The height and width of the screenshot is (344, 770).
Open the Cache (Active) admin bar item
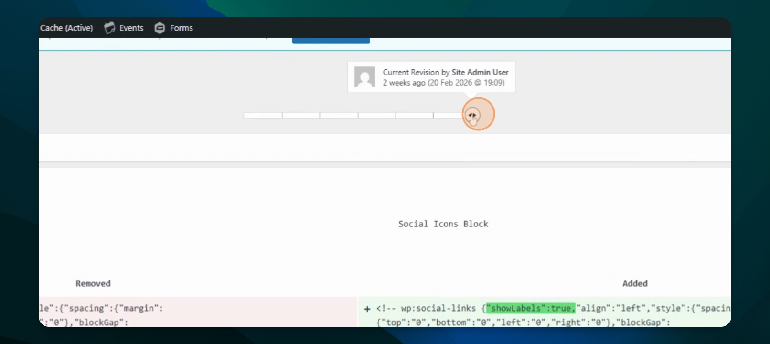[x=66, y=28]
